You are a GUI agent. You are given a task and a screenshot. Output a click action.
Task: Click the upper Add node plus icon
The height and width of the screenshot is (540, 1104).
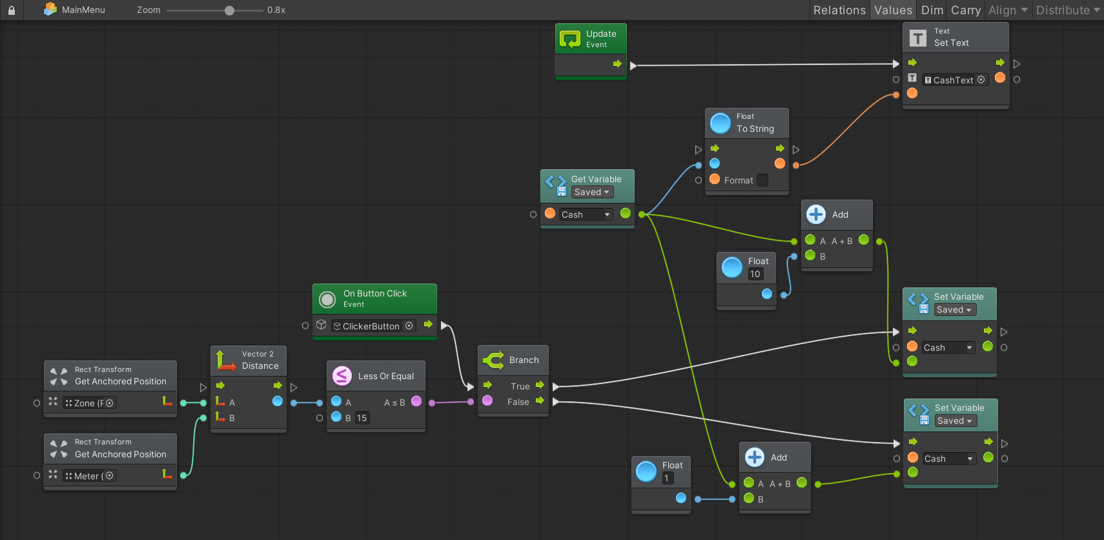click(x=816, y=214)
